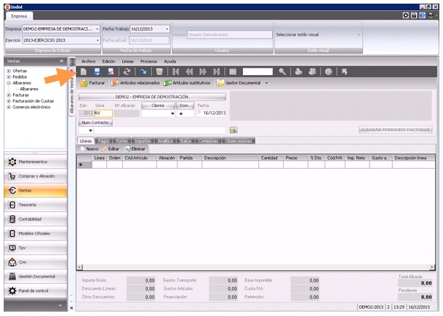Go to the first record
This screenshot has height=316, width=443.
174,72
